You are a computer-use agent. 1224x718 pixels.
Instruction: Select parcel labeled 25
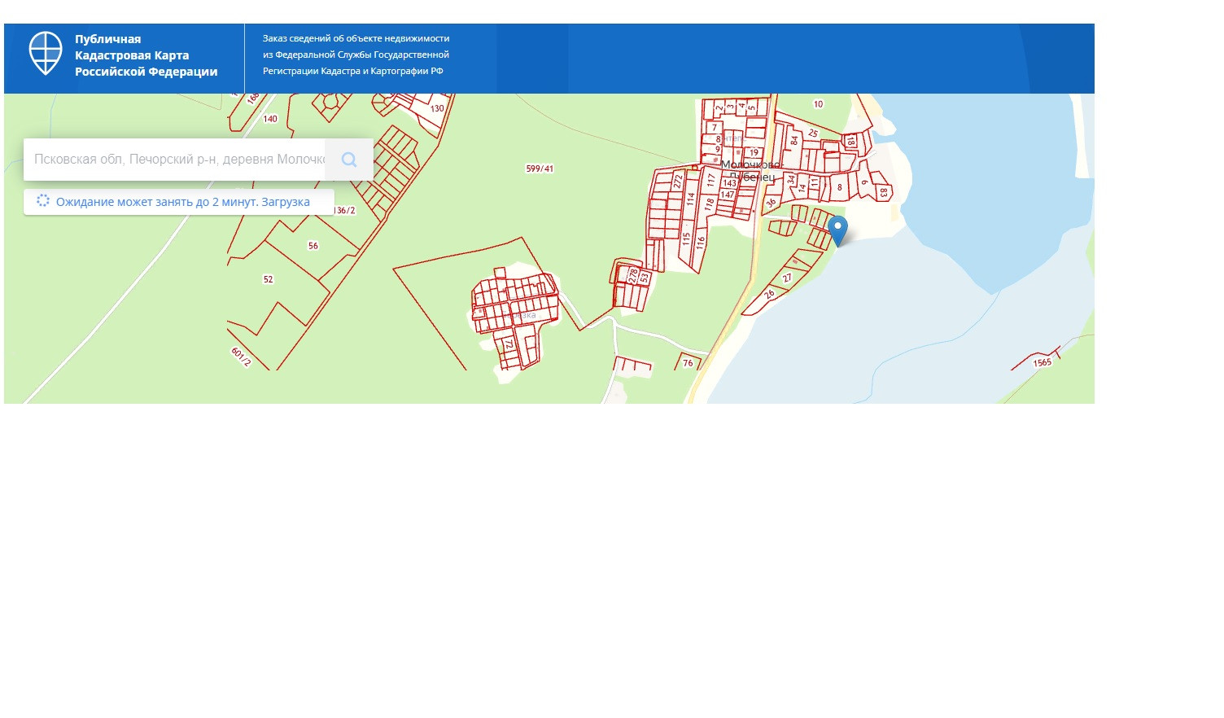coord(813,134)
